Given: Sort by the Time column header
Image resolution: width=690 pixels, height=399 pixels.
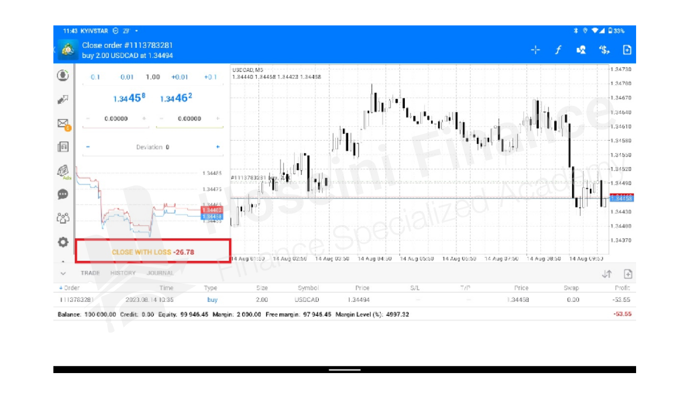Looking at the screenshot, I should (x=166, y=288).
